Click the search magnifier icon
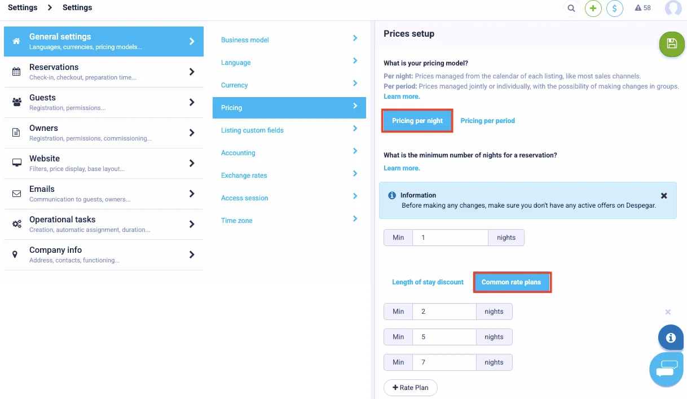The height and width of the screenshot is (399, 687). [x=571, y=8]
